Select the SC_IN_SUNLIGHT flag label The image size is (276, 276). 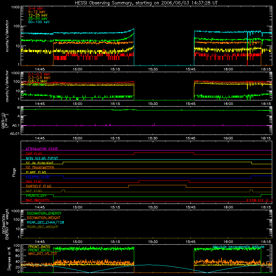[40, 163]
